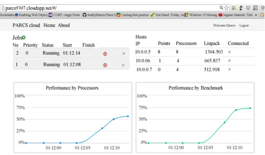
Task: Click Performance by Benchmark chart title
Action: [x=196, y=88]
